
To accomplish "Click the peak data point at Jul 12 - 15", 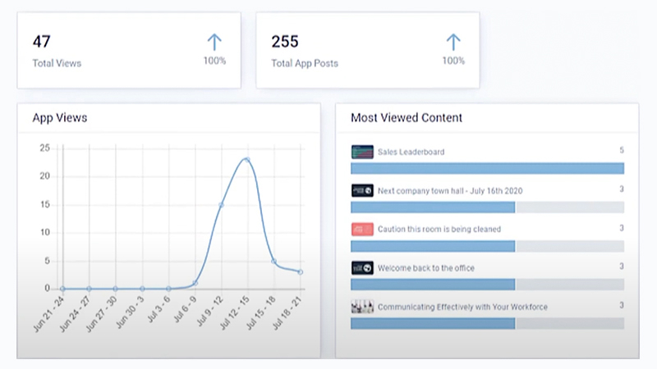I will (x=247, y=159).
